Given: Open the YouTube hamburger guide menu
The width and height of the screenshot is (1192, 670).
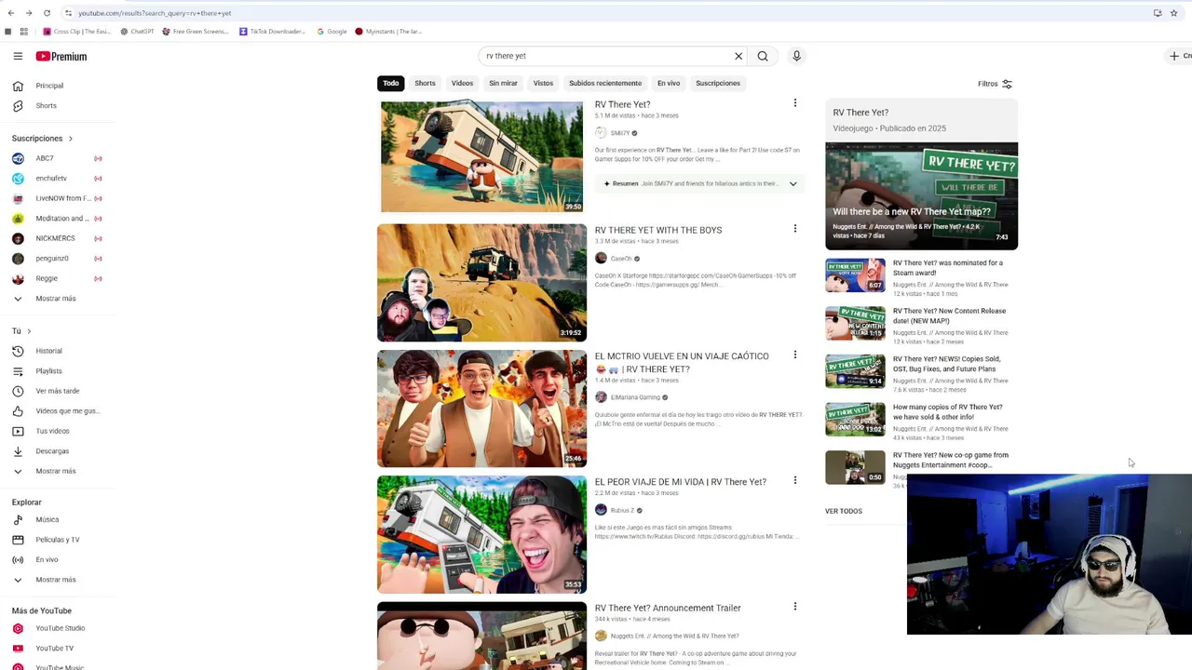Looking at the screenshot, I should [18, 56].
